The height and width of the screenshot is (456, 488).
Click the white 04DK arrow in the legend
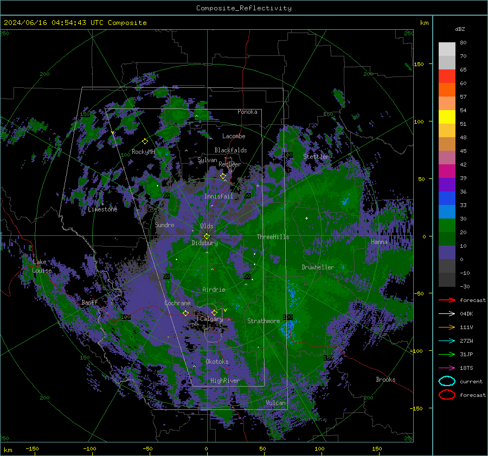click(x=447, y=314)
